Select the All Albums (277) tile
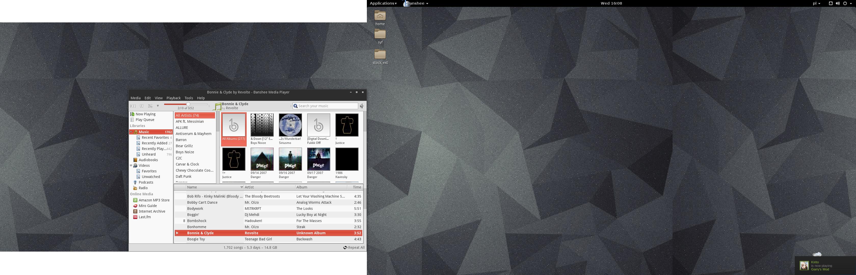Viewport: 856px width, 275px height. click(234, 129)
